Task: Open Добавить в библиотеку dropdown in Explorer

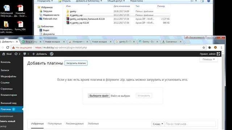Action: click(x=89, y=1)
